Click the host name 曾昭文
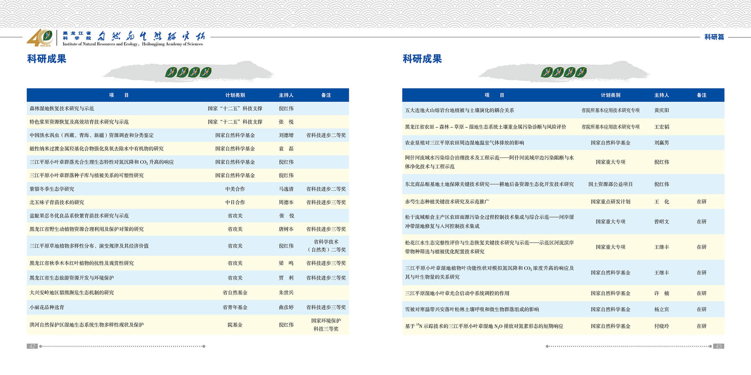The height and width of the screenshot is (375, 751). coord(662,222)
